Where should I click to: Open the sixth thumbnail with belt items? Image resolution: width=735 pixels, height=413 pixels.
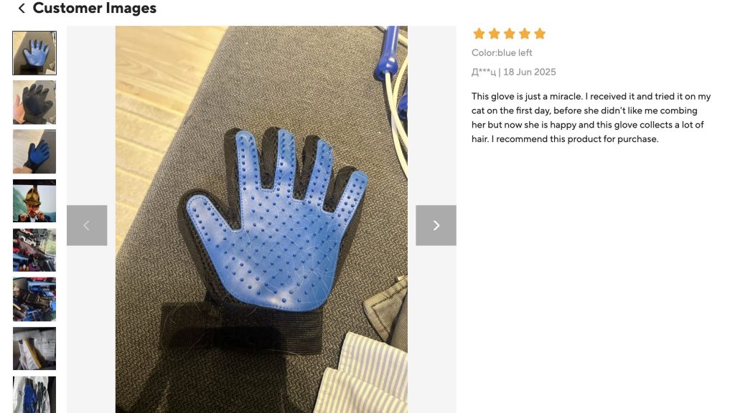(x=34, y=299)
